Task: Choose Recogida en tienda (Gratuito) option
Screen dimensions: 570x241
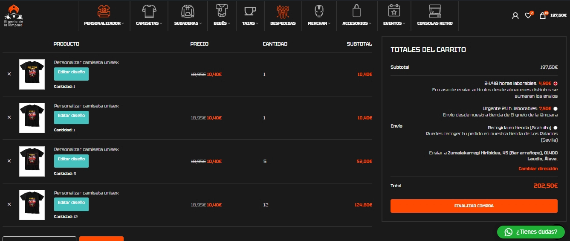Action: pyautogui.click(x=556, y=128)
